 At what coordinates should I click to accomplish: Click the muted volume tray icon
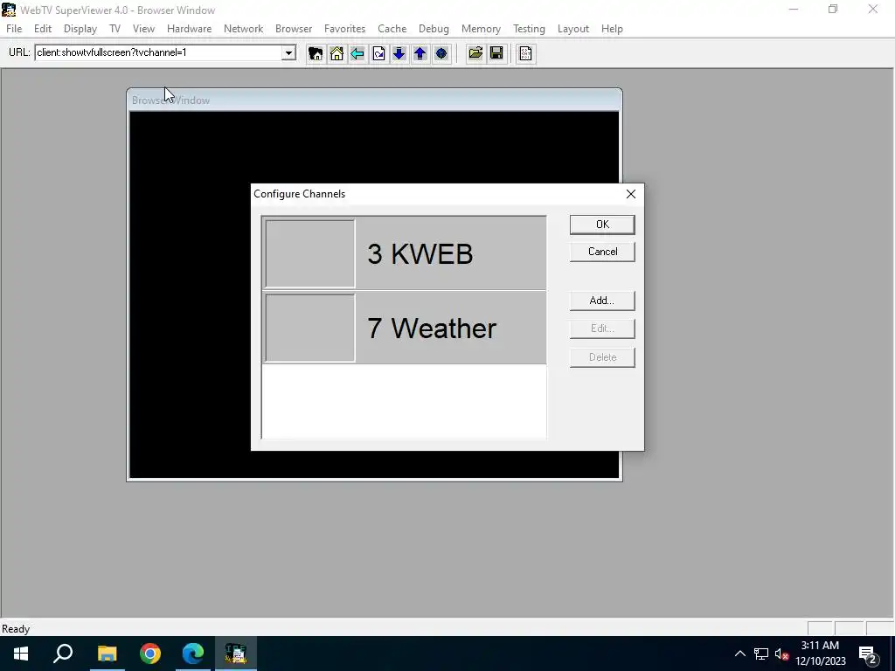click(x=781, y=654)
